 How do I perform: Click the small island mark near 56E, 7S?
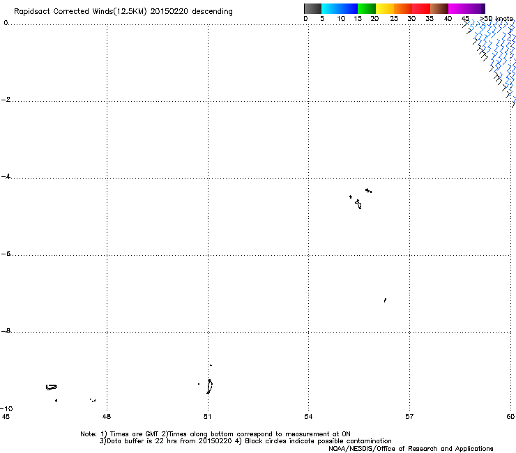click(385, 300)
